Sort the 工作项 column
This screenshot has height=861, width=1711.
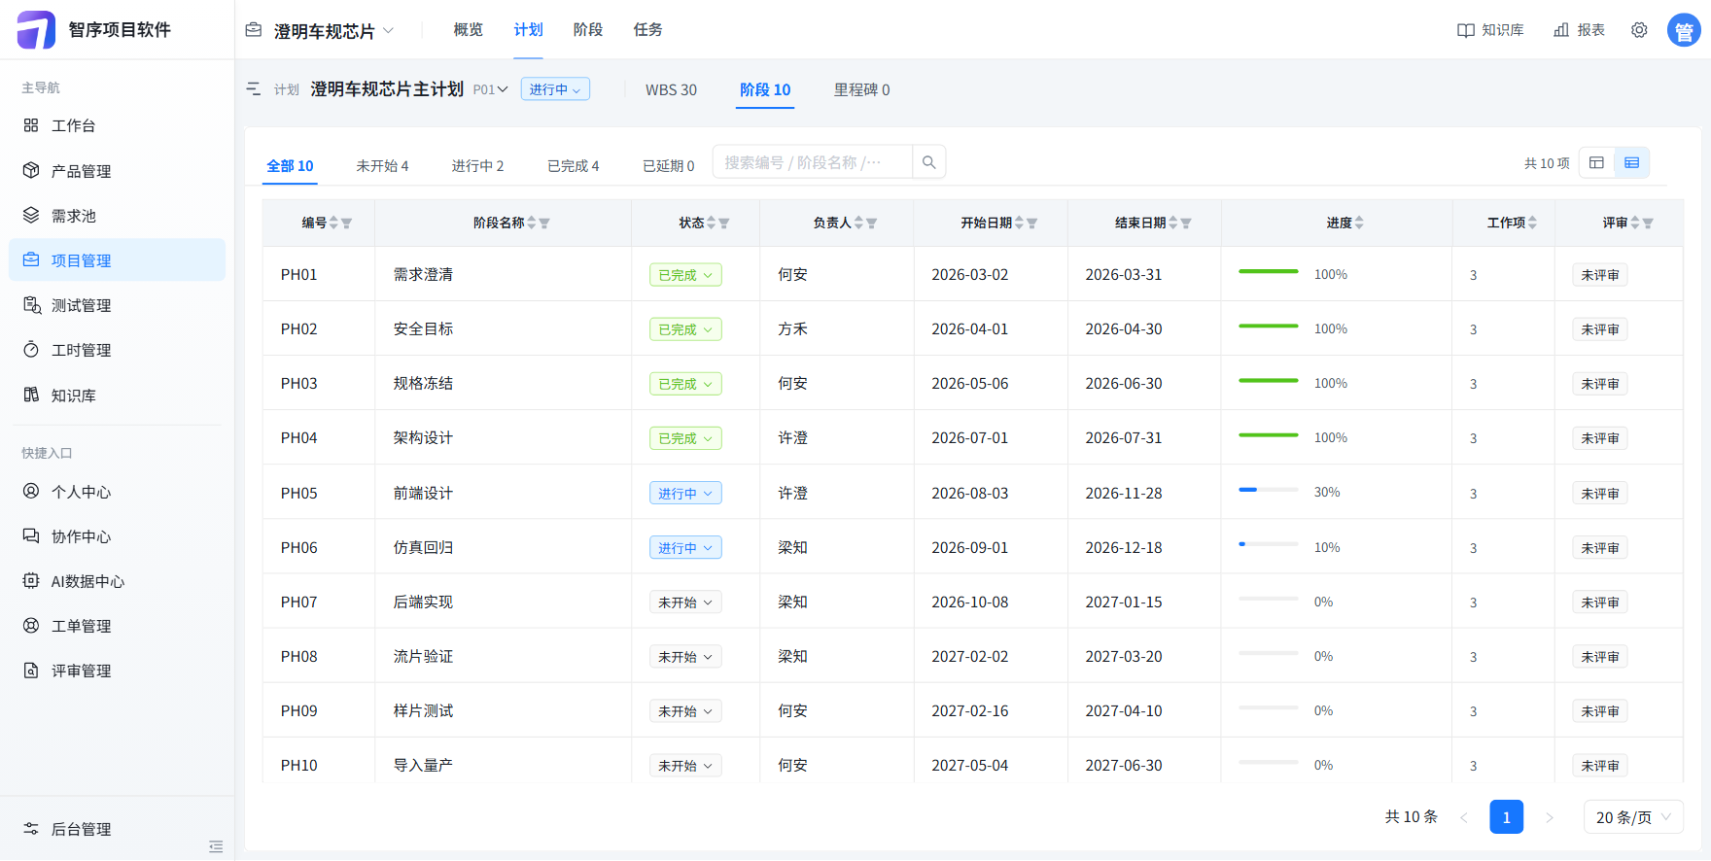tap(1532, 223)
